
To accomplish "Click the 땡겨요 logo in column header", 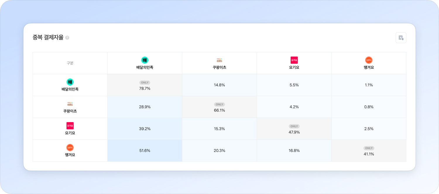I will click(x=369, y=60).
